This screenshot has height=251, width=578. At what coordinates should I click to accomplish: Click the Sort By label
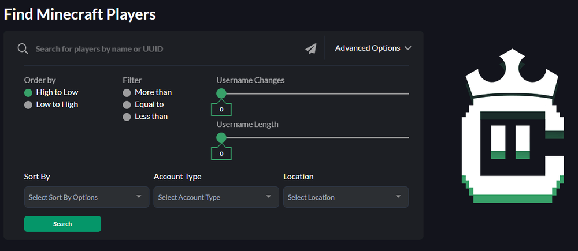(x=37, y=177)
